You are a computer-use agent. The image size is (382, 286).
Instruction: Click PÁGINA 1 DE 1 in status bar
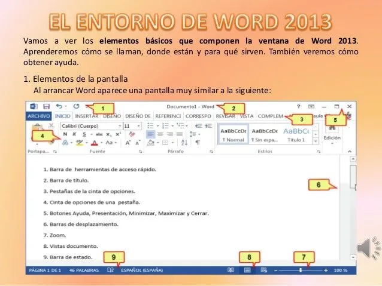click(45, 270)
